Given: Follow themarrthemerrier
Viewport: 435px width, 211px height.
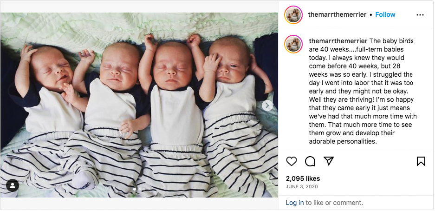Looking at the screenshot, I should click(x=385, y=15).
